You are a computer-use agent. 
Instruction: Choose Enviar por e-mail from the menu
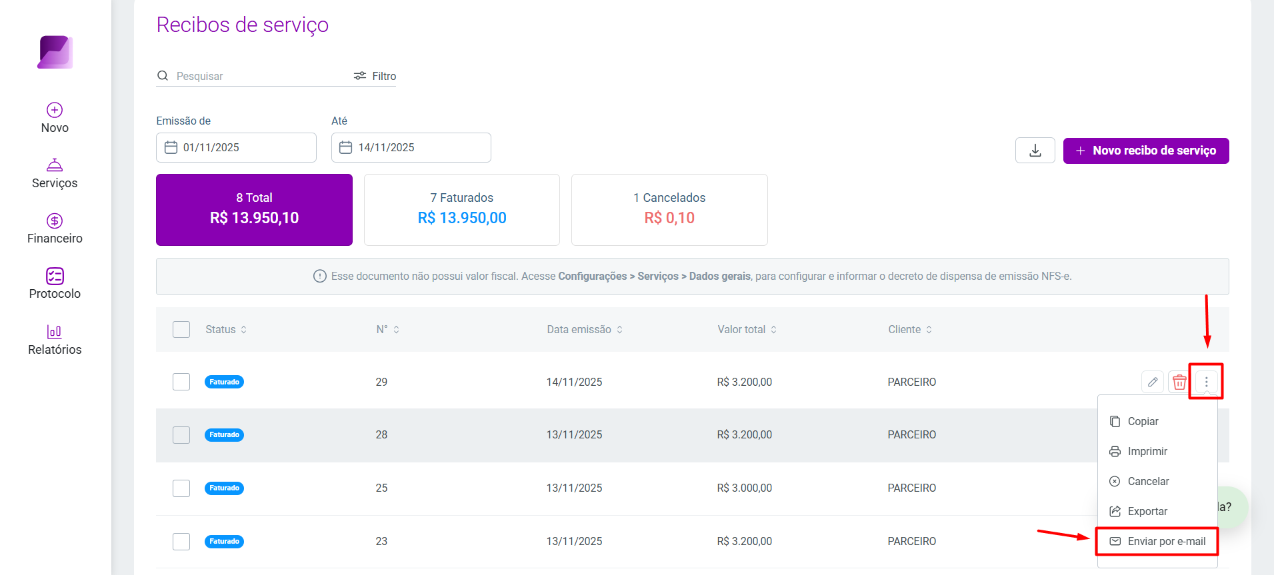click(x=1157, y=541)
